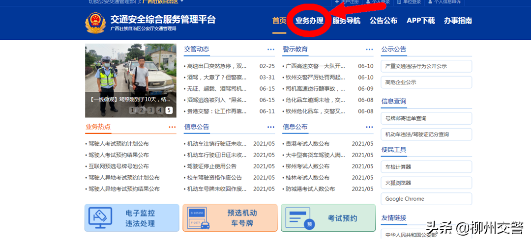Open the 车检计算器 tool
The height and width of the screenshot is (242, 531).
[x=426, y=167]
